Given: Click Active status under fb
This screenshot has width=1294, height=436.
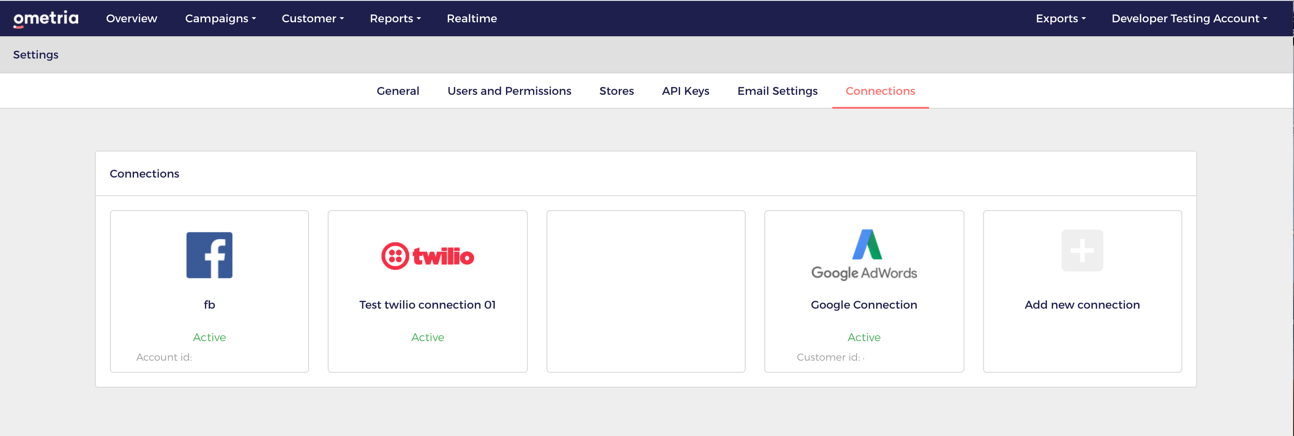Looking at the screenshot, I should click(x=209, y=337).
